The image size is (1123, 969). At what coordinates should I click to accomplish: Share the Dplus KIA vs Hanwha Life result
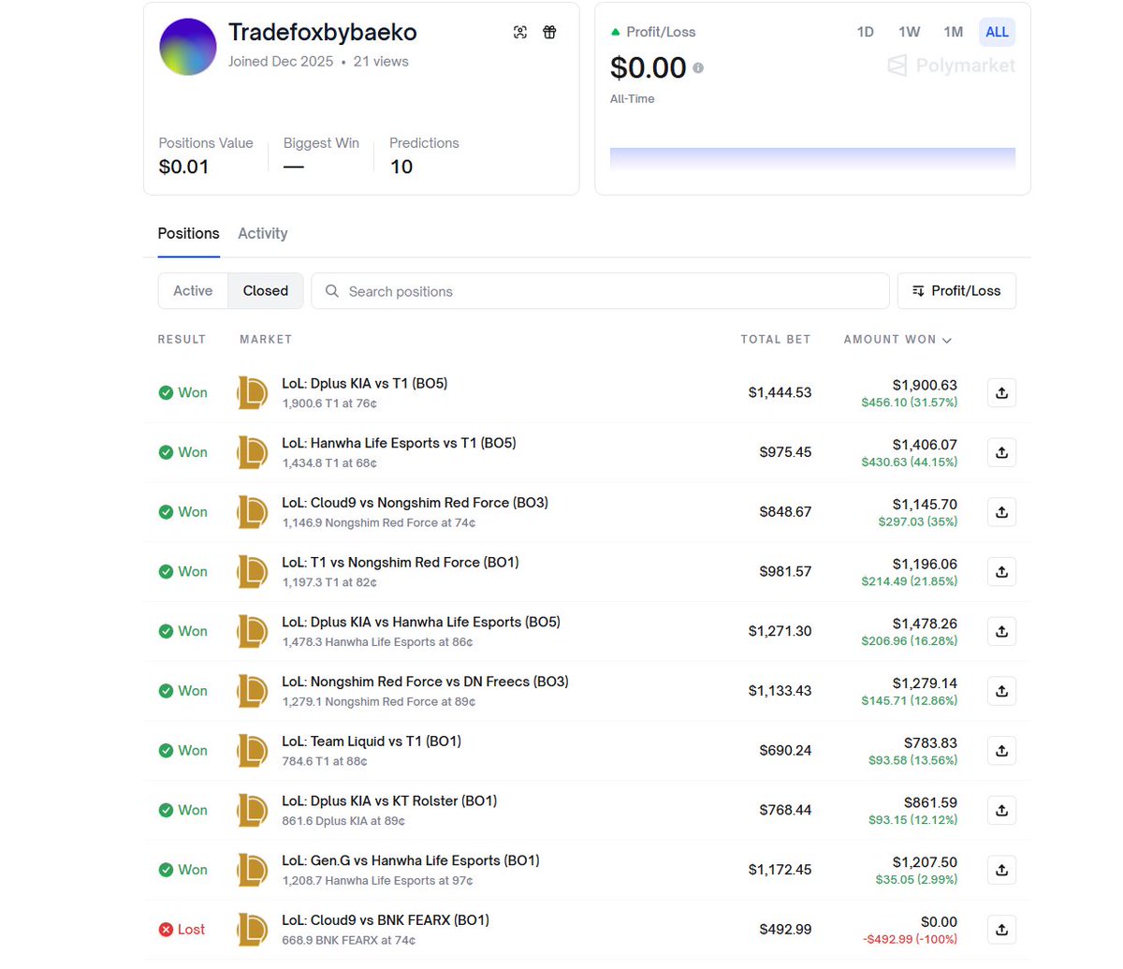pos(1001,631)
